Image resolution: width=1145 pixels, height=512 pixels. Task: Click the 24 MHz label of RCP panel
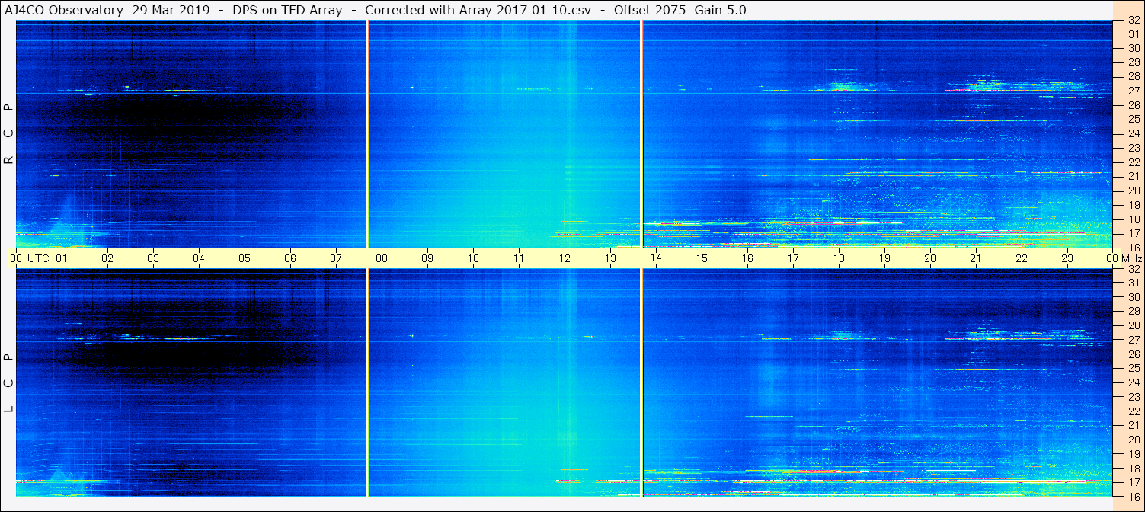click(x=1133, y=133)
